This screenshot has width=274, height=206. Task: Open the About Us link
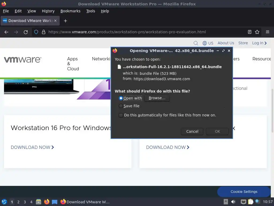pos(226,43)
